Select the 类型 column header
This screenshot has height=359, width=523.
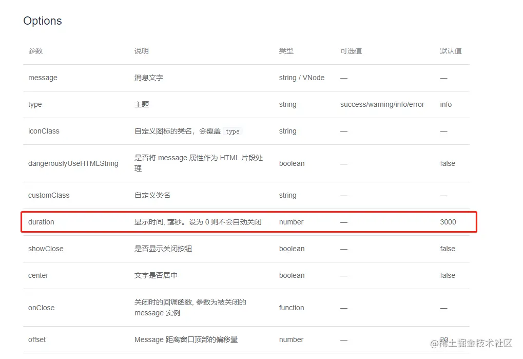click(286, 51)
